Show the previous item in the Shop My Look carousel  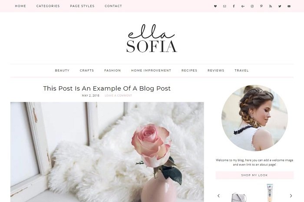point(218,195)
